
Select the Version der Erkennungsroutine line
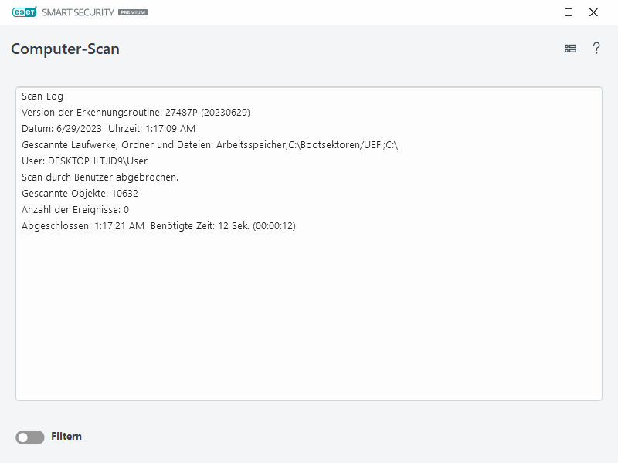click(135, 113)
